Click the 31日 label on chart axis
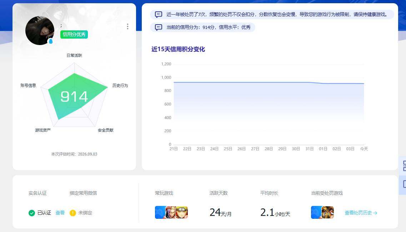Screen dimensions: 406x232 [310, 149]
